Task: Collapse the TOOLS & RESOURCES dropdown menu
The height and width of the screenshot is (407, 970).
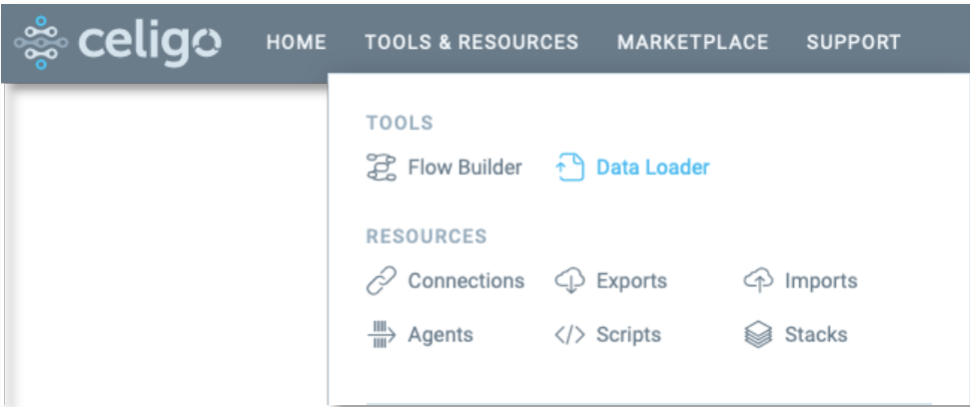Action: [x=472, y=42]
